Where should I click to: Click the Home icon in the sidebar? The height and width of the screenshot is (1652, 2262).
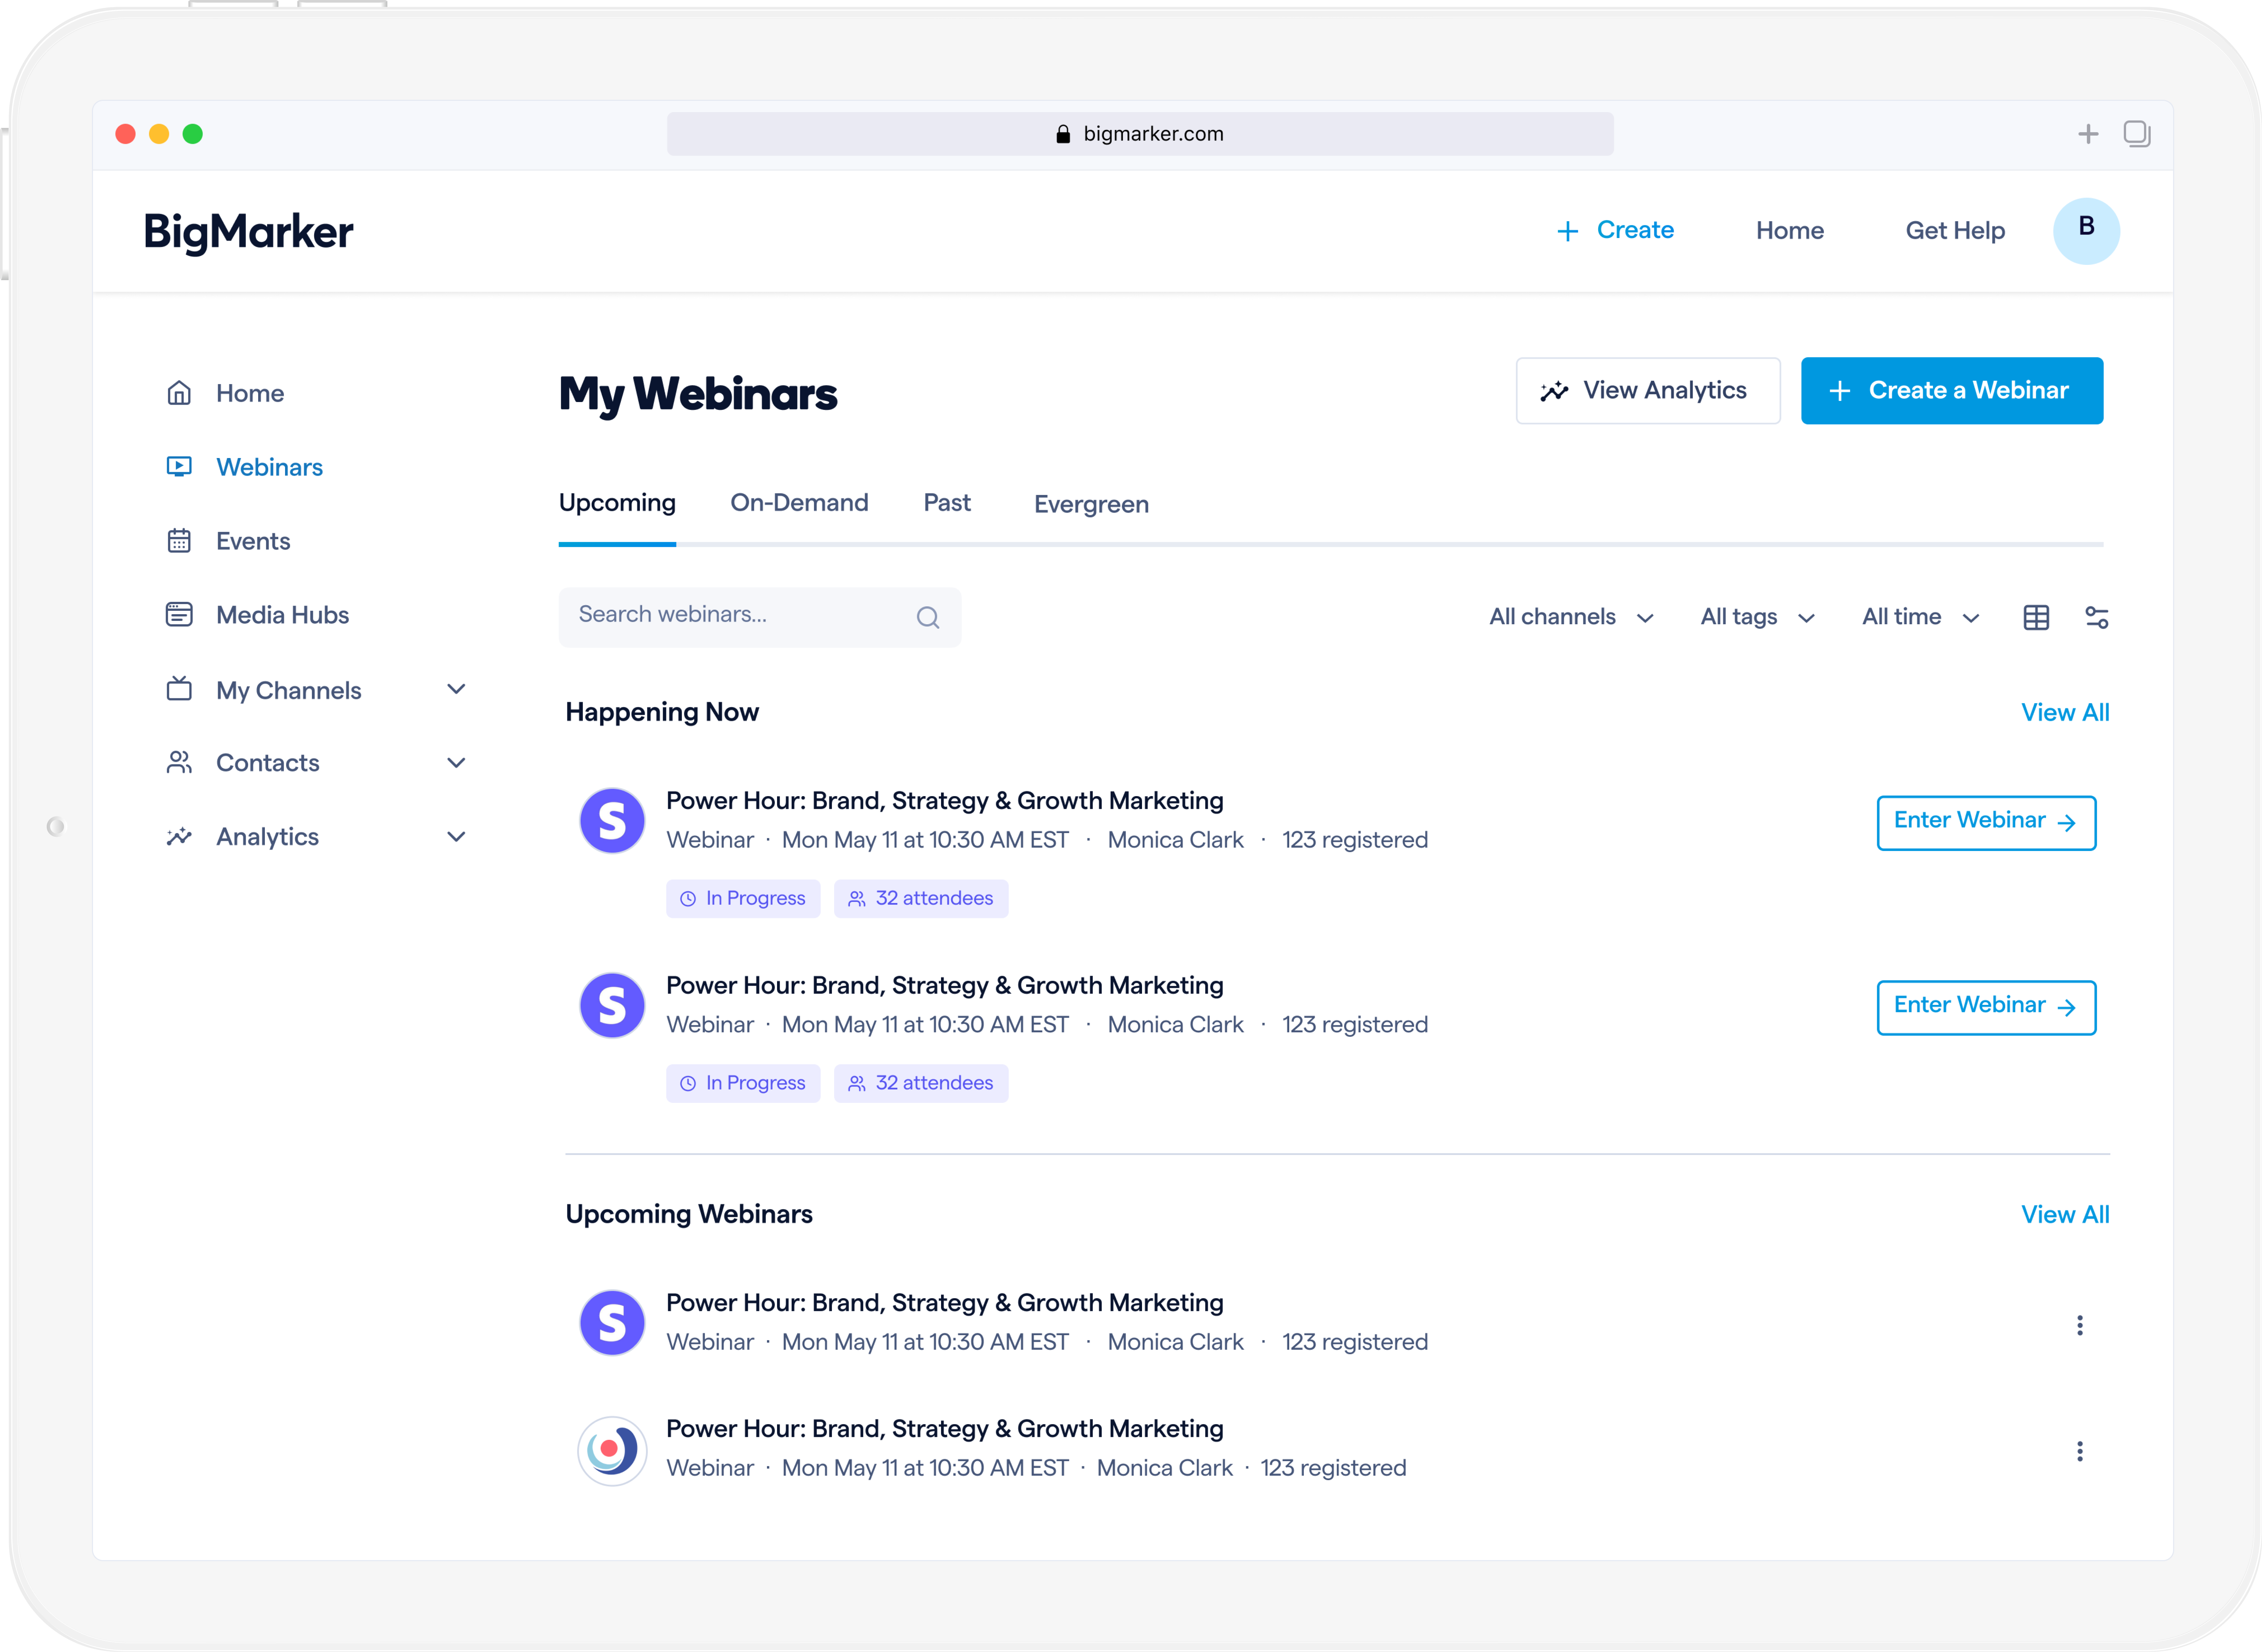[179, 393]
